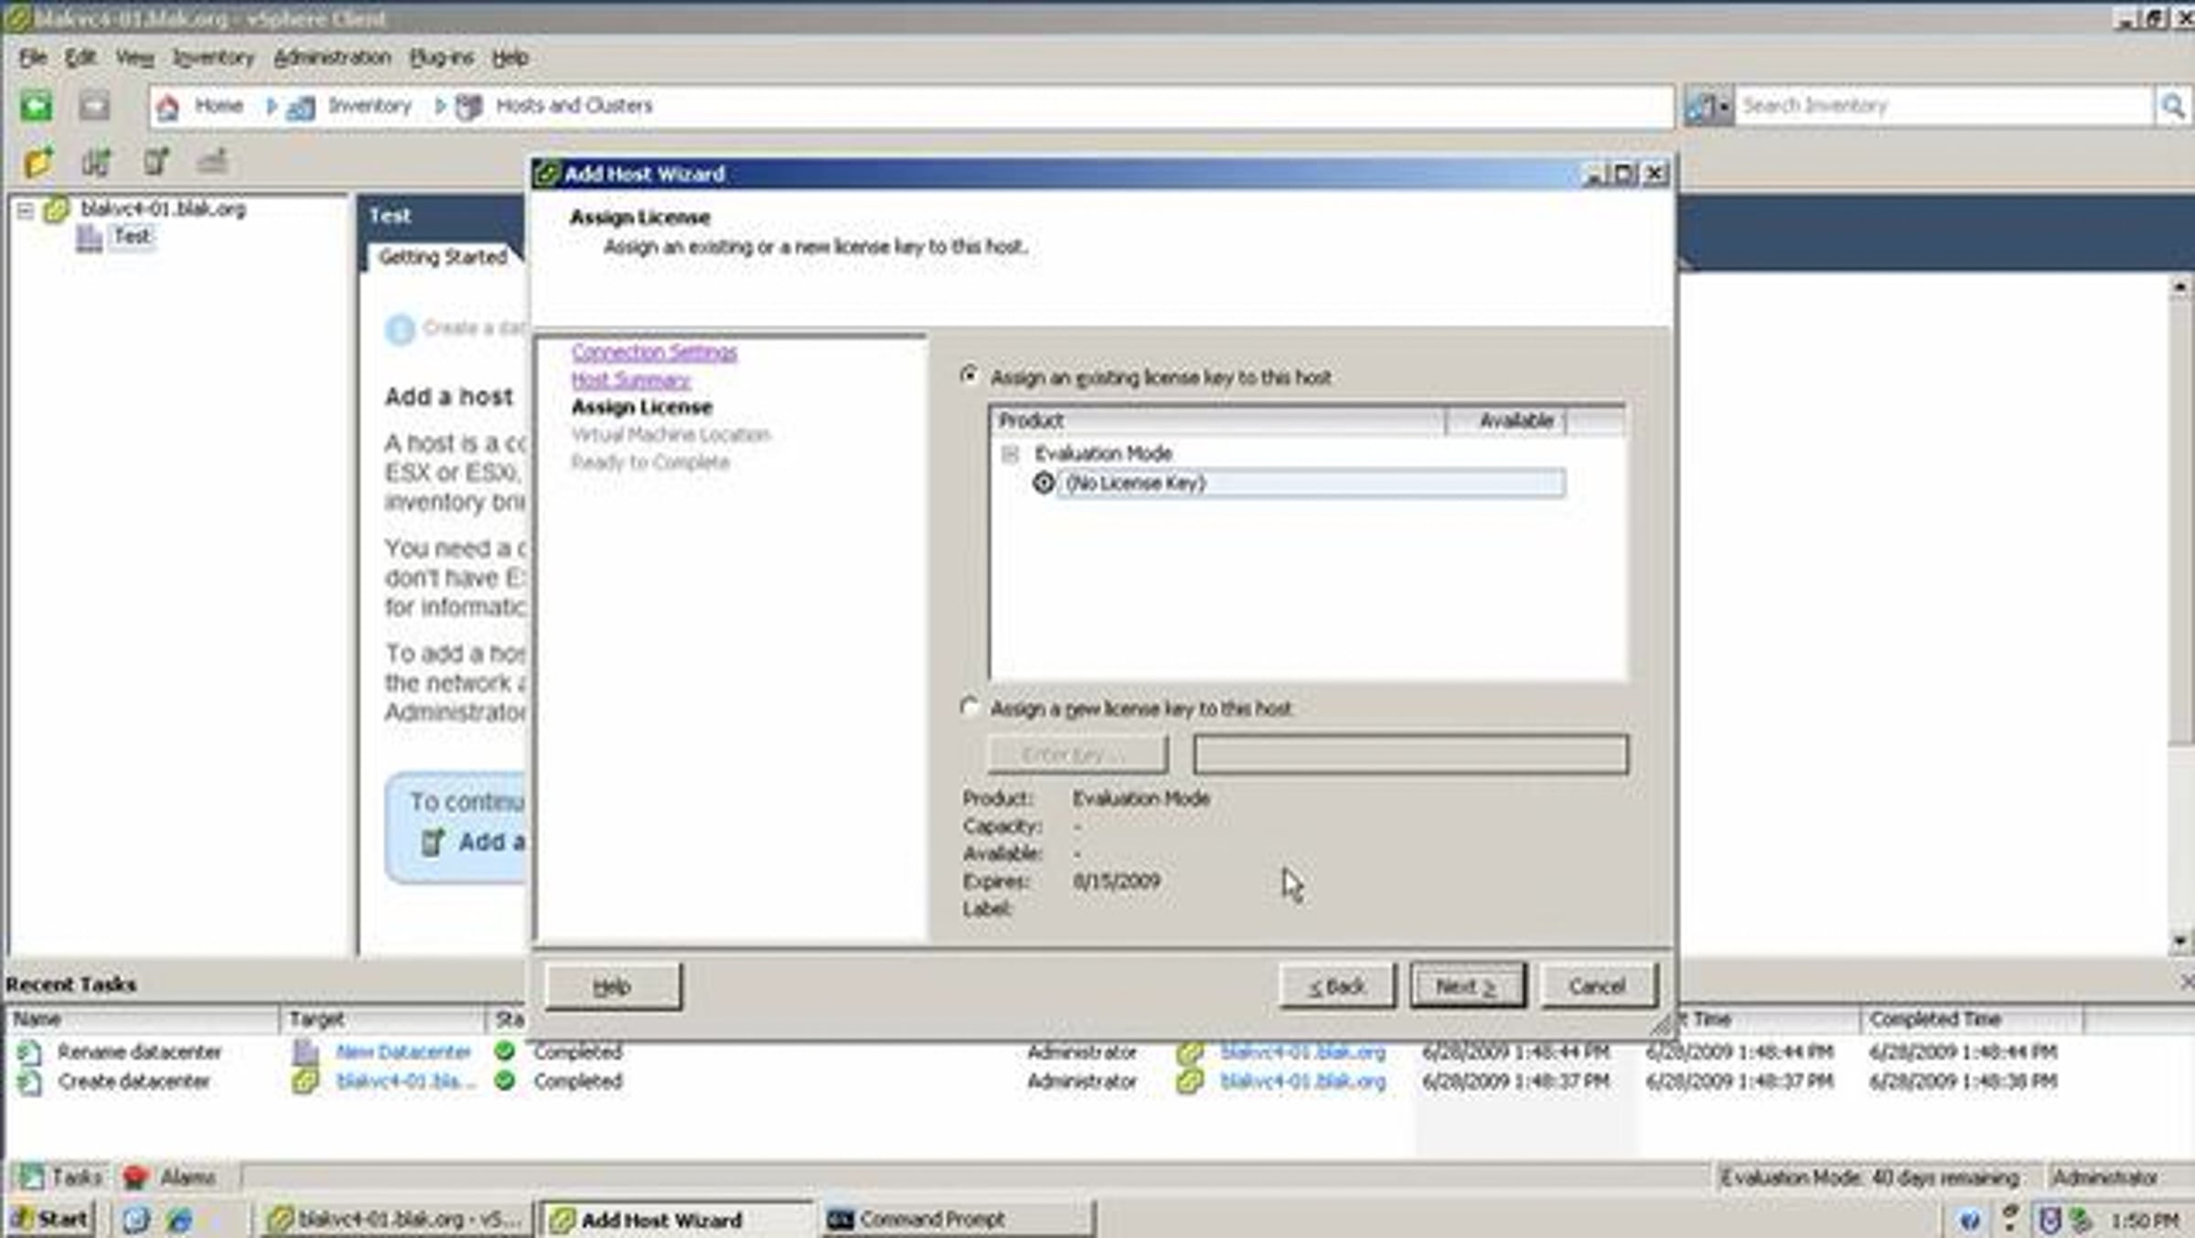The image size is (2195, 1238).
Task: Click the shield icon in system tray
Action: click(x=2050, y=1220)
